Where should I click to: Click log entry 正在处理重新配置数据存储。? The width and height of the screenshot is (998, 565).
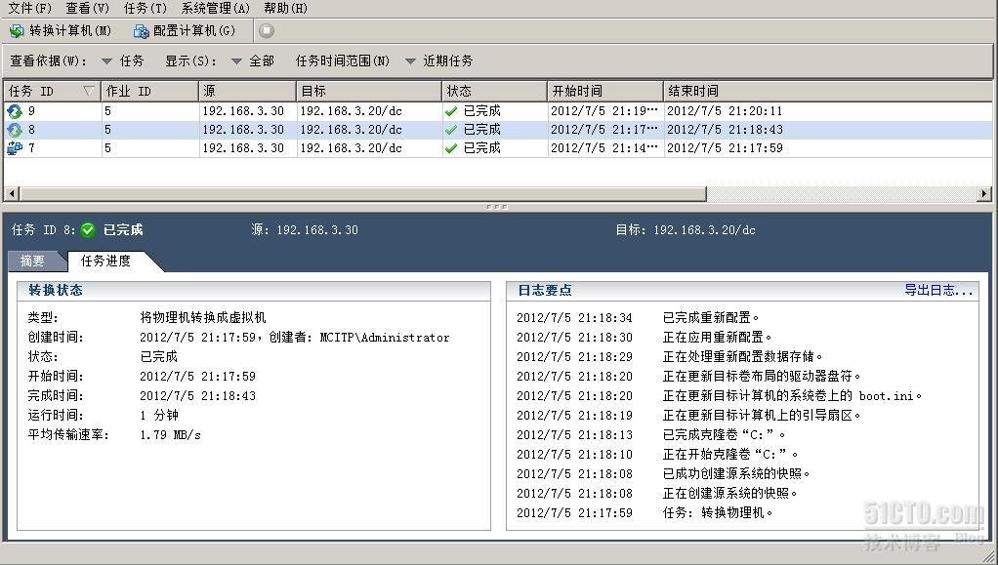743,357
